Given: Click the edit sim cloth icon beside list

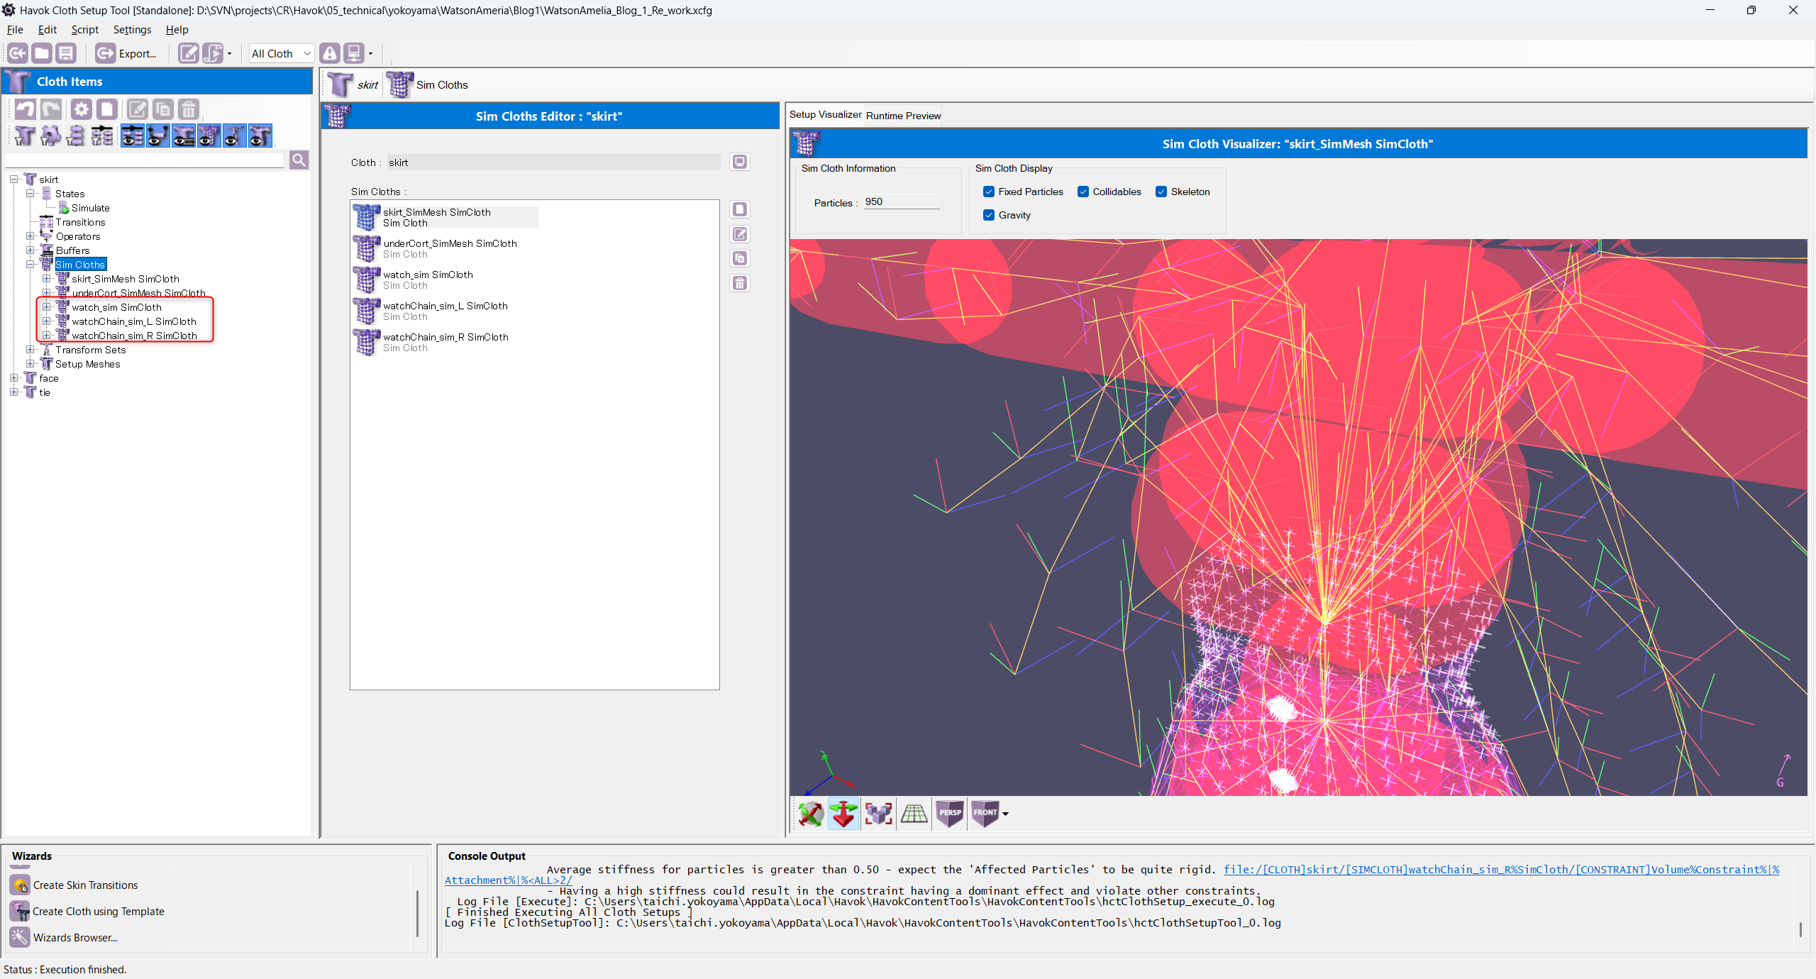Looking at the screenshot, I should click(740, 234).
